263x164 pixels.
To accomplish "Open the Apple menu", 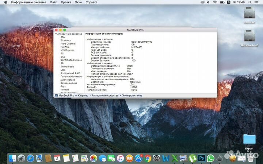I will (5, 2).
